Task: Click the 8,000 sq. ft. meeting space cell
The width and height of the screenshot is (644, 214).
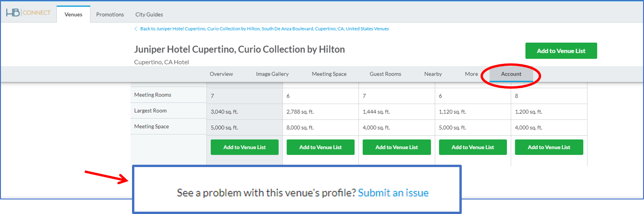Action: pyautogui.click(x=321, y=128)
